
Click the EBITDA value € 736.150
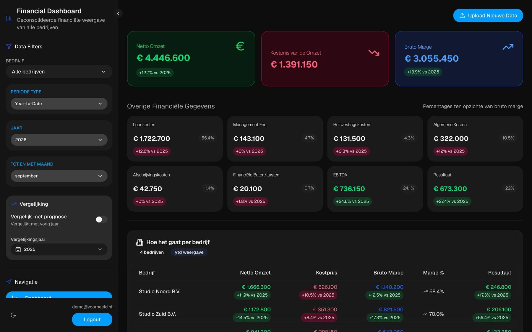(x=349, y=189)
